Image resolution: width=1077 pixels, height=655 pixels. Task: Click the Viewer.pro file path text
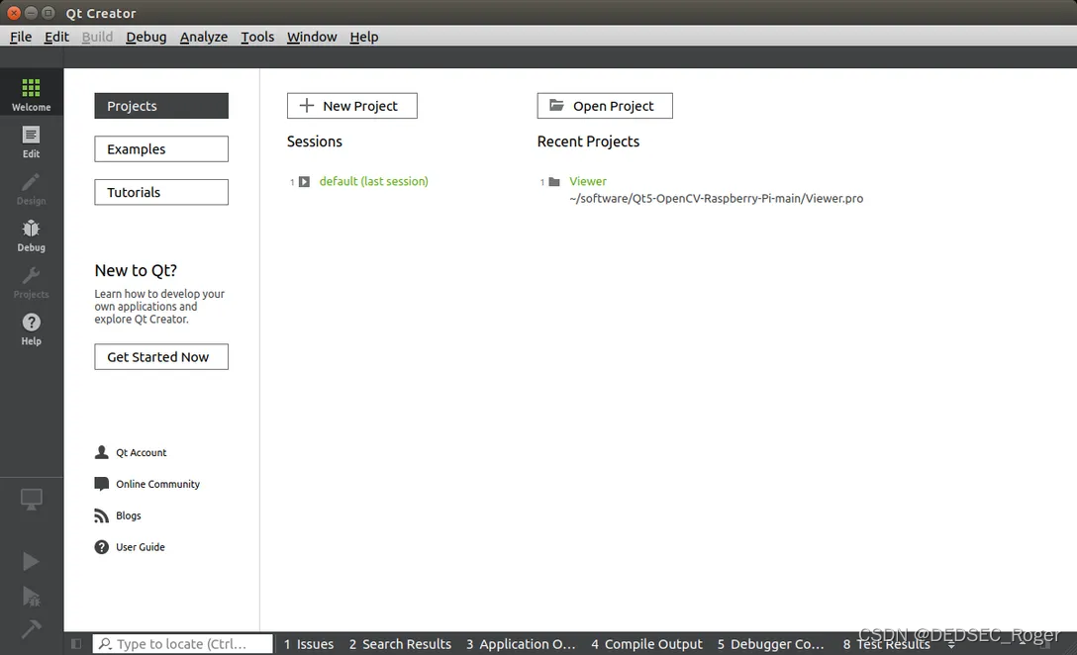[x=717, y=199]
